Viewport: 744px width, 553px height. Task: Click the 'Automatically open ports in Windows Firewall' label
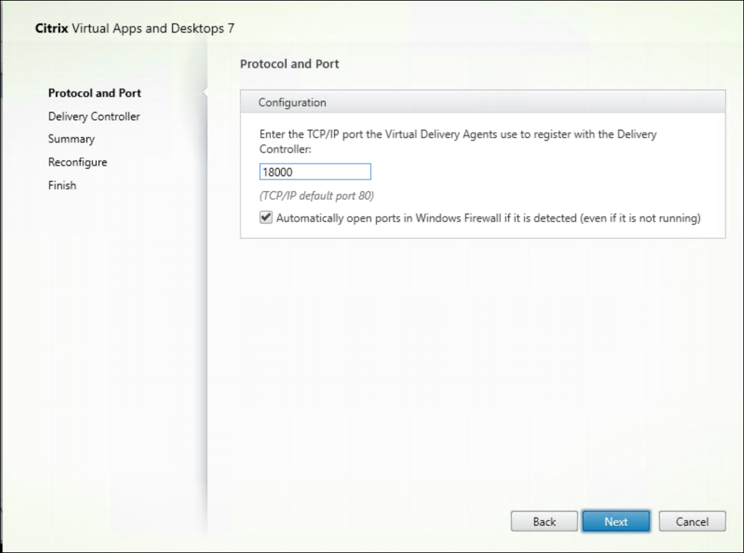pyautogui.click(x=488, y=218)
